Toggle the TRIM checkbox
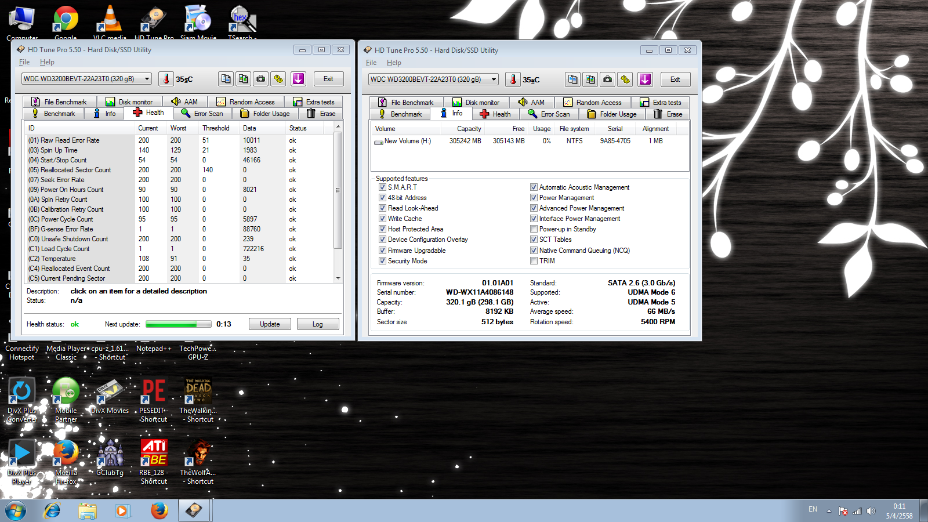This screenshot has height=522, width=928. [x=534, y=261]
